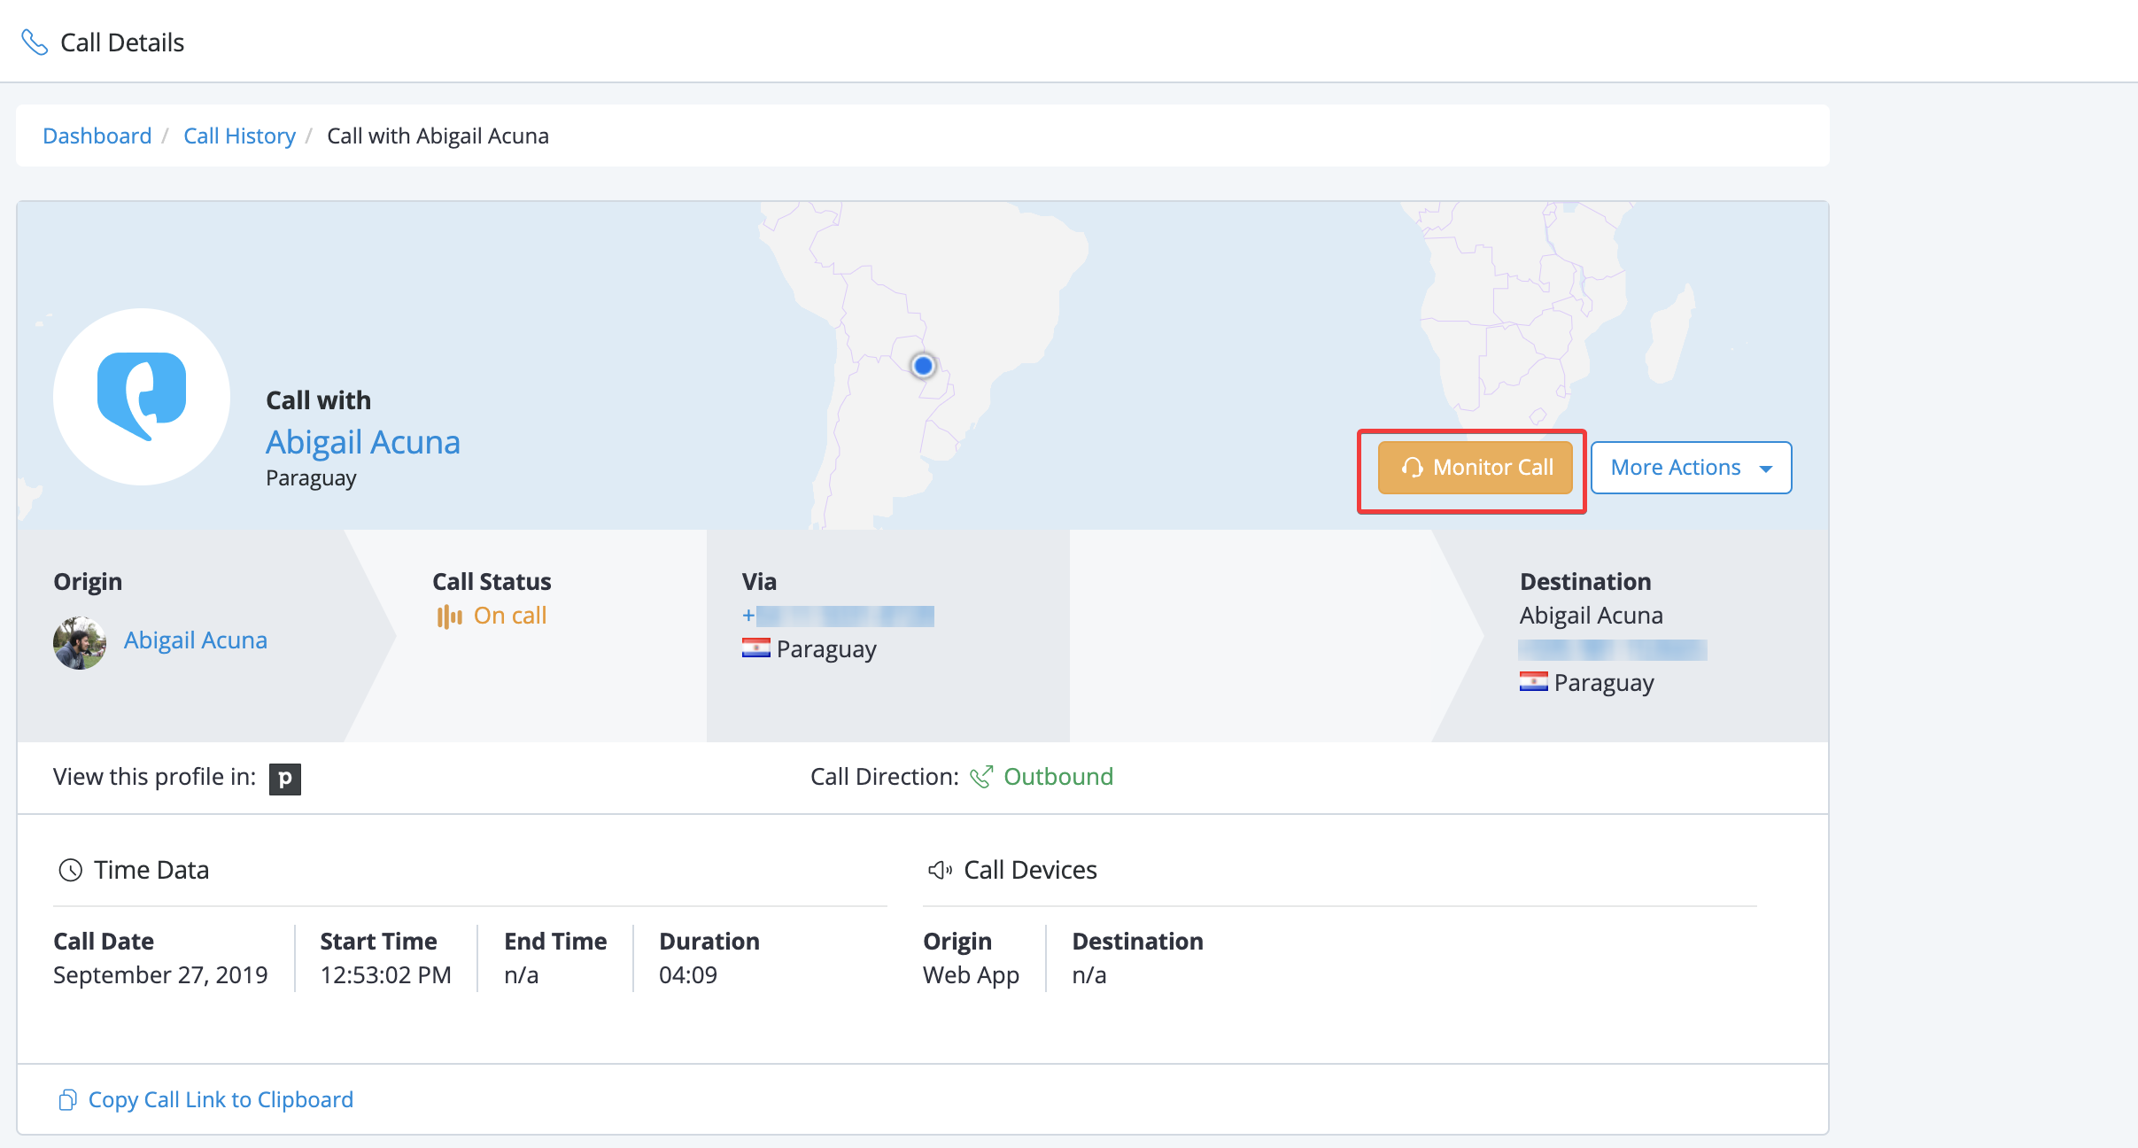
Task: Open the Call History breadcrumb link
Action: 239,136
